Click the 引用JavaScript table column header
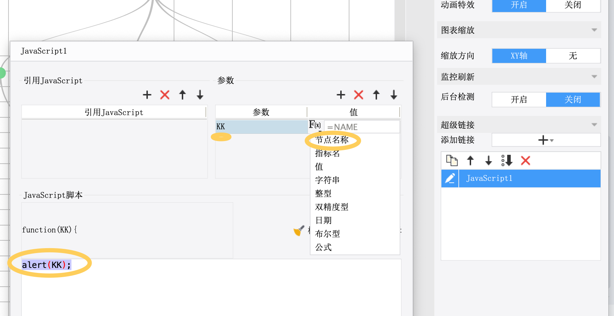Image resolution: width=614 pixels, height=316 pixels. point(114,112)
